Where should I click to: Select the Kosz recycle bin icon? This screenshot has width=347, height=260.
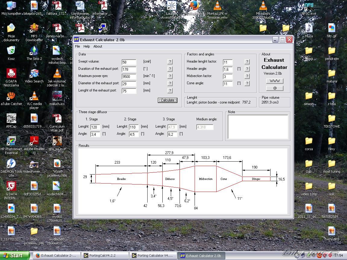(11, 53)
